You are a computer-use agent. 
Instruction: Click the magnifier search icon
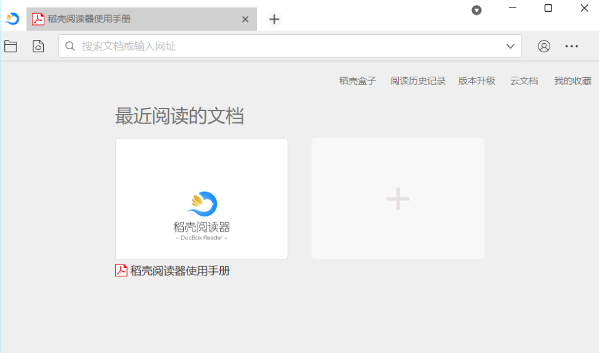[x=70, y=46]
